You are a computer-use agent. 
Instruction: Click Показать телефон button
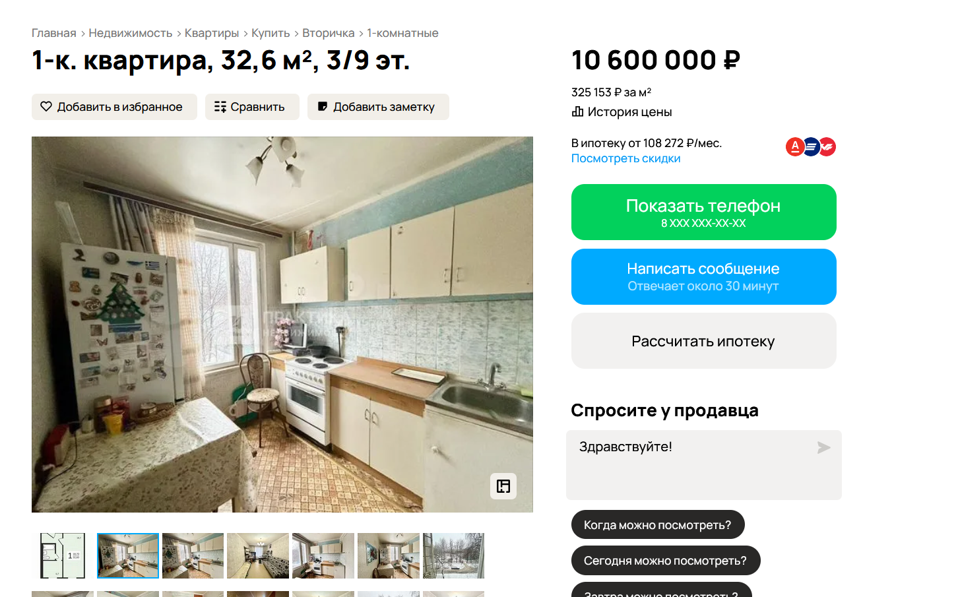[x=704, y=212]
